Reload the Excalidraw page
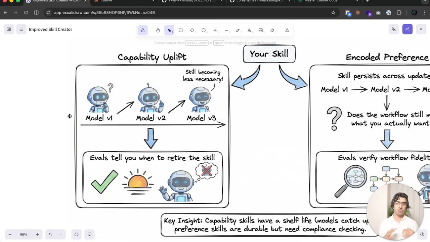 (x=26, y=12)
